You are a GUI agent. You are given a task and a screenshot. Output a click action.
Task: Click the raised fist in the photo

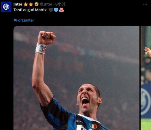point(47,38)
